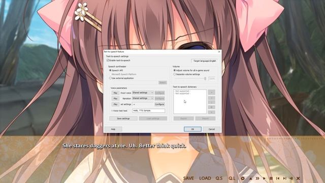Click Cancel in the text-to-speech dialog
The image size is (325, 183).
point(212,129)
